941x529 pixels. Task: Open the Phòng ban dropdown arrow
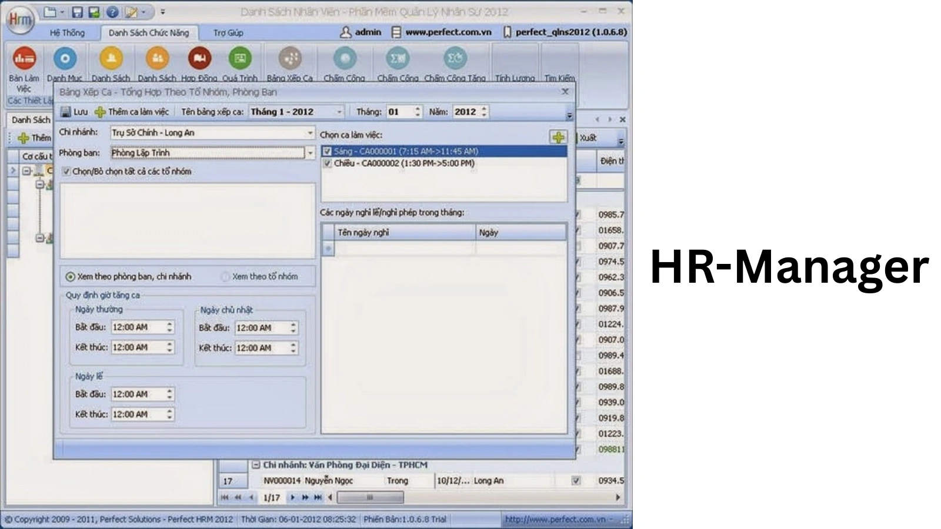point(310,153)
